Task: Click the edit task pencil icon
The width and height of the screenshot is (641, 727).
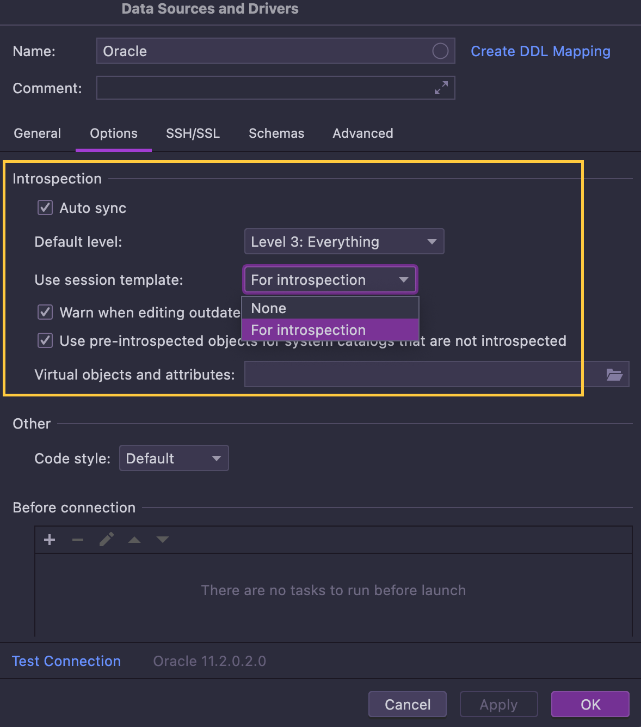Action: click(107, 540)
